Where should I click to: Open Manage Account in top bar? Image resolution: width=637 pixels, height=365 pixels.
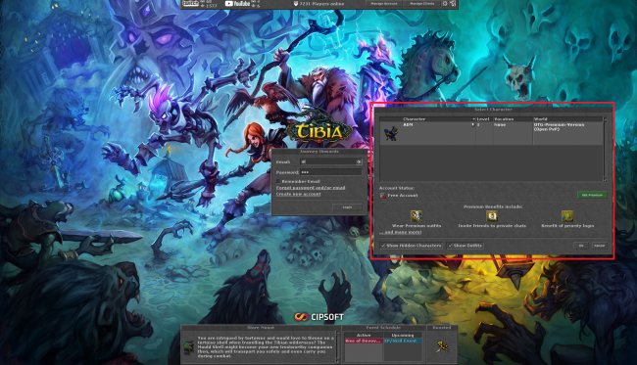click(x=384, y=3)
